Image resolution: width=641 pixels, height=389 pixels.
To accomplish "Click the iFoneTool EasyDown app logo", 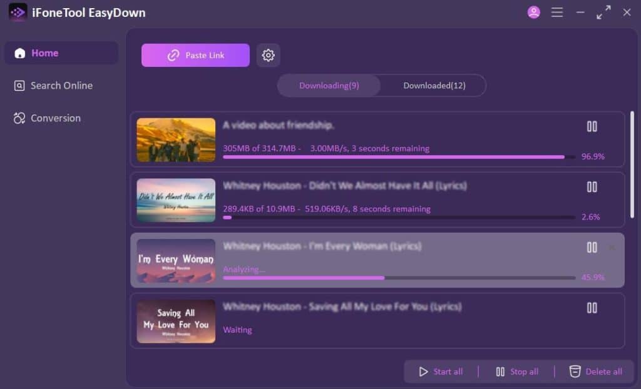I will (x=18, y=13).
